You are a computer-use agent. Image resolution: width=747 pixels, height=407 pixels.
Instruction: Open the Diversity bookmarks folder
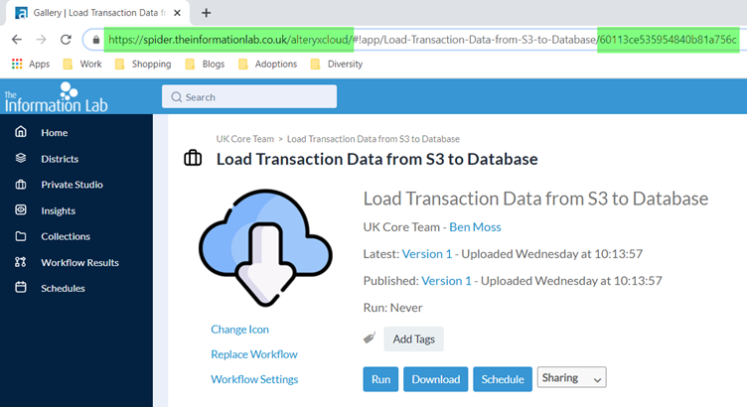tap(337, 64)
